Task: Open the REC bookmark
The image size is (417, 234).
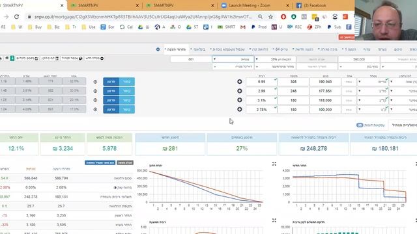Action: [x=295, y=27]
